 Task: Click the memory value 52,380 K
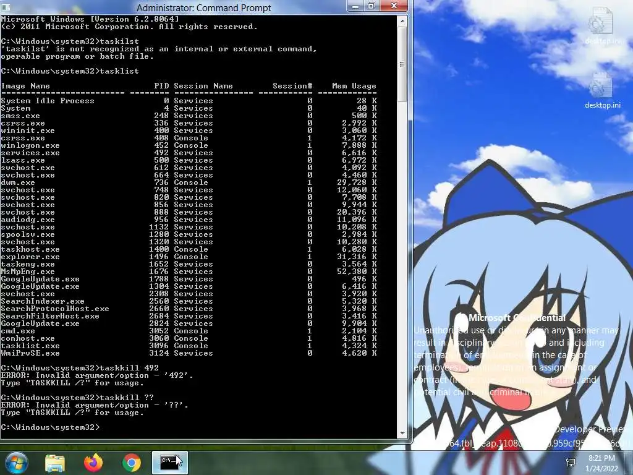(357, 272)
